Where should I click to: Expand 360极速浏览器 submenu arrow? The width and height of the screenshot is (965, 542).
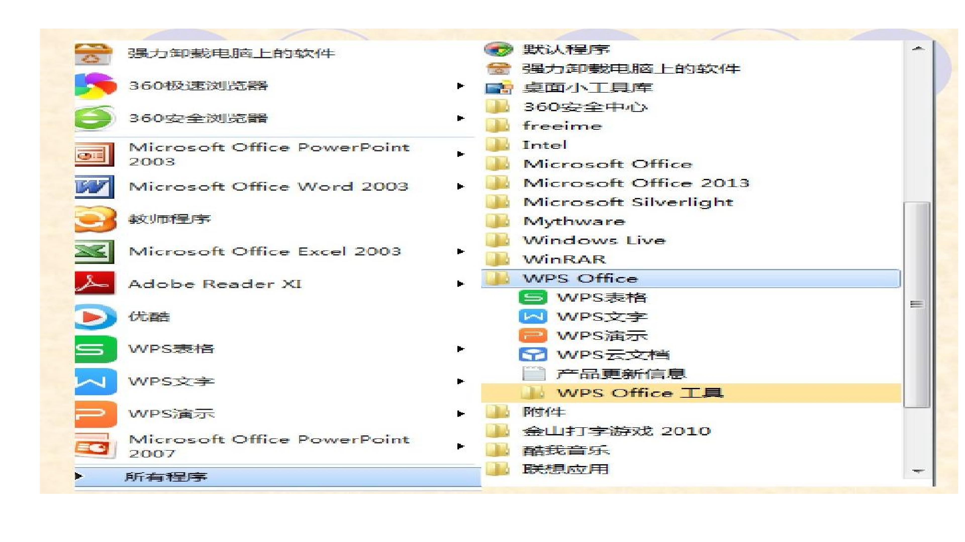461,86
